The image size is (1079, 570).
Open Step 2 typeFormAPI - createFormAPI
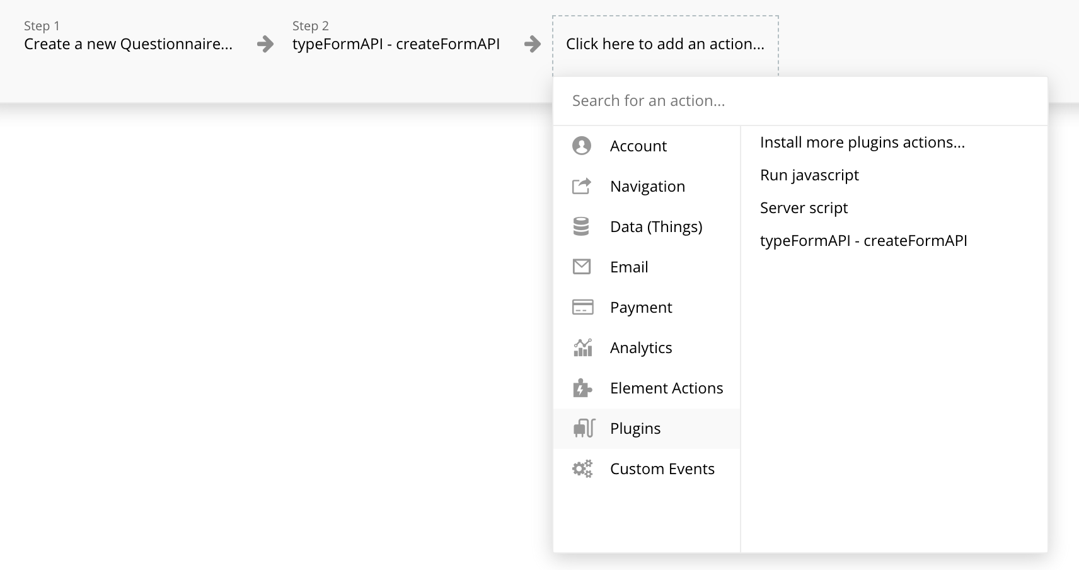pyautogui.click(x=396, y=44)
